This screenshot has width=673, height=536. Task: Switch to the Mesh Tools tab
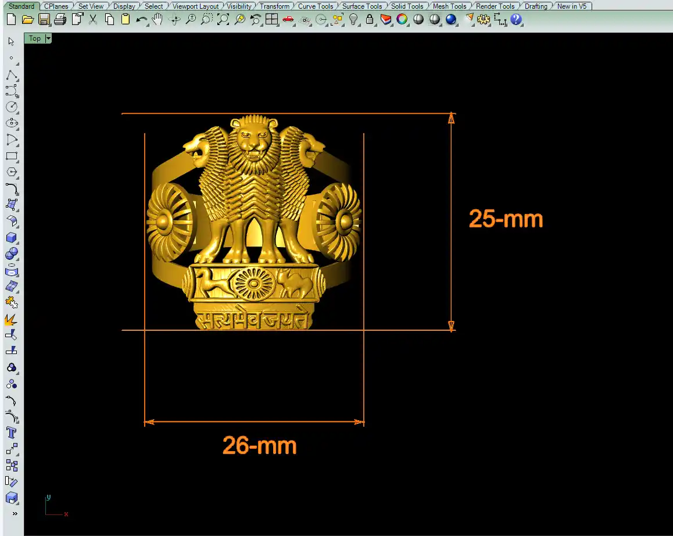coord(449,6)
